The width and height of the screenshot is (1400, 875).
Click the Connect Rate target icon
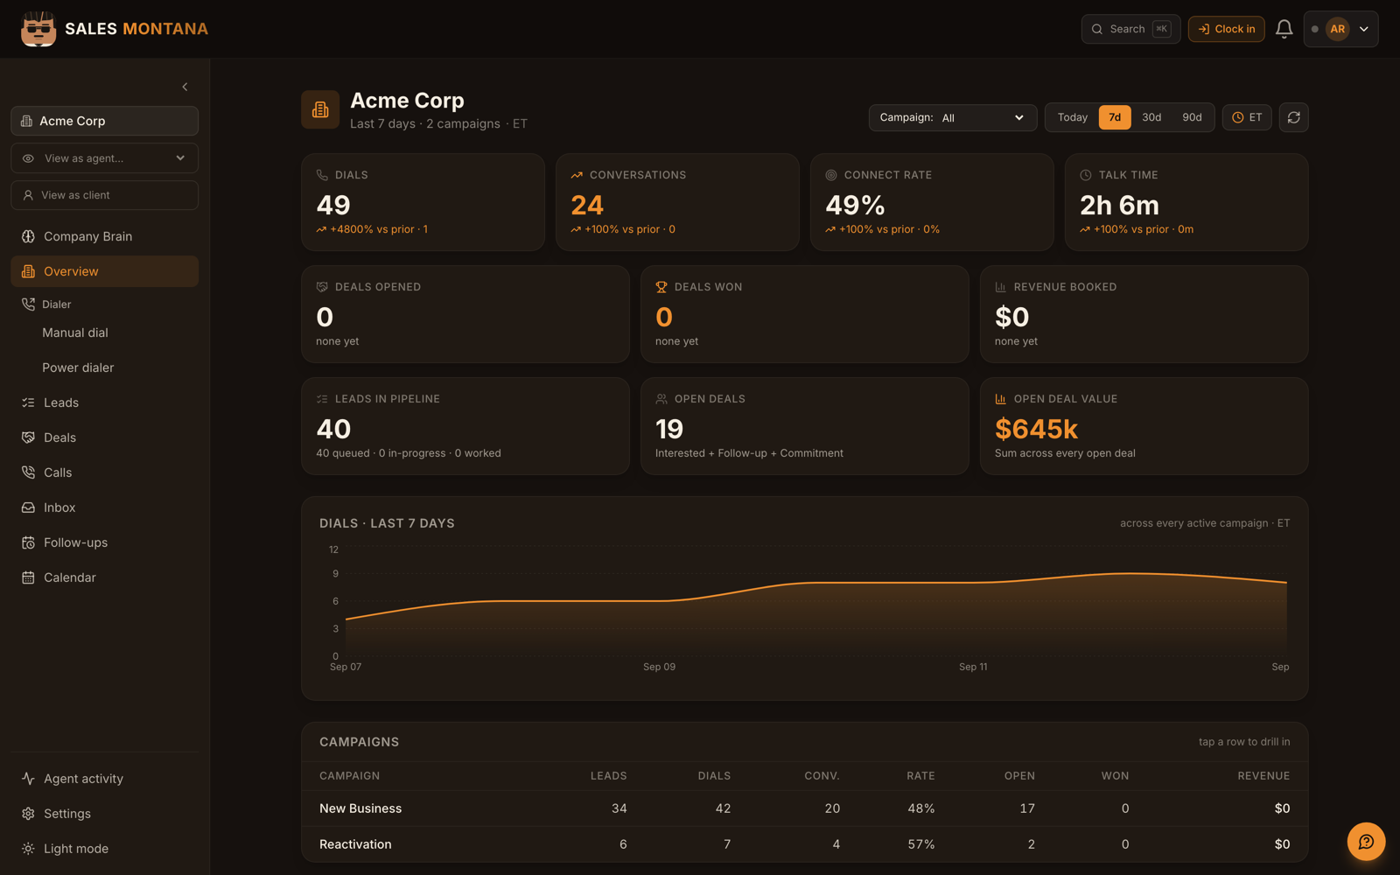(x=831, y=175)
